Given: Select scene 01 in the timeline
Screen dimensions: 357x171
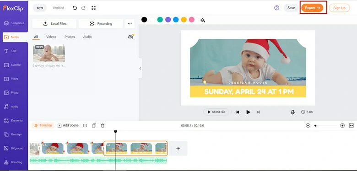Looking at the screenshot, I should pyautogui.click(x=34, y=149).
